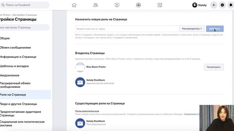Click the Пользовательская subsection label

click(x=87, y=111)
